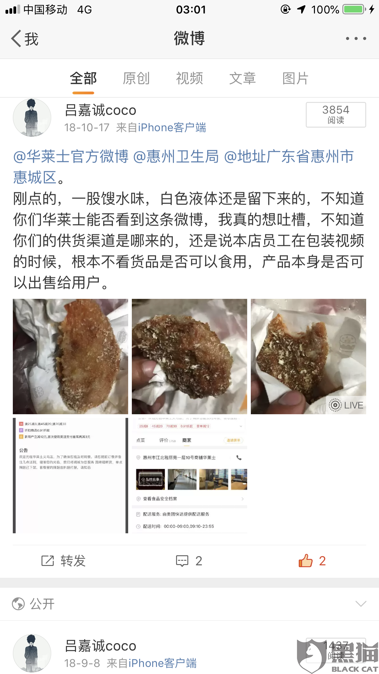The width and height of the screenshot is (379, 674).
Task: Open the 公告 announcement screenshot thumbnail
Action: click(x=70, y=476)
